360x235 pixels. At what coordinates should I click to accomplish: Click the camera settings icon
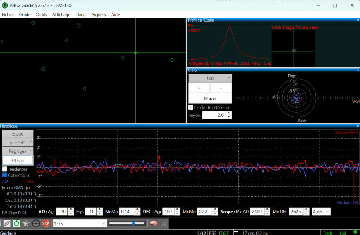(x=163, y=223)
